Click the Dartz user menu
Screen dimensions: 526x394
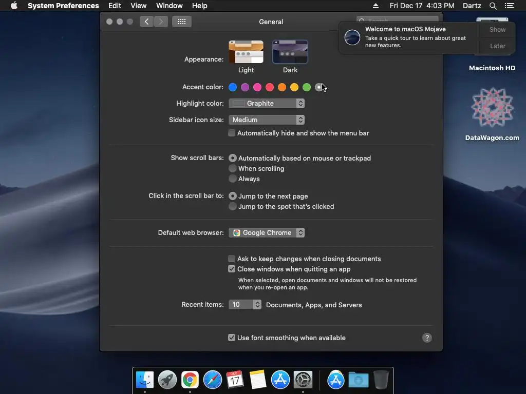click(472, 6)
